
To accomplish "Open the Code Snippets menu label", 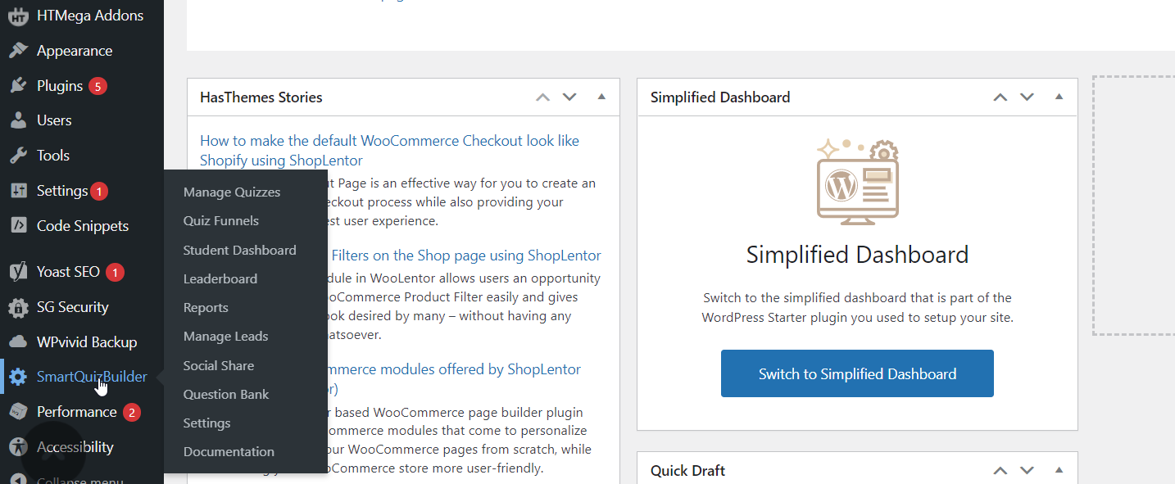I will tap(83, 226).
